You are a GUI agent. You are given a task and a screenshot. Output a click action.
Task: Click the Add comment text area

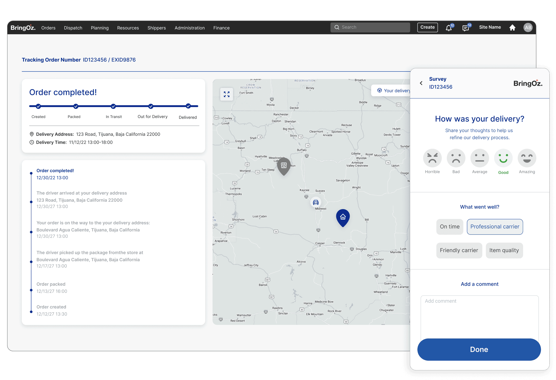pyautogui.click(x=480, y=317)
